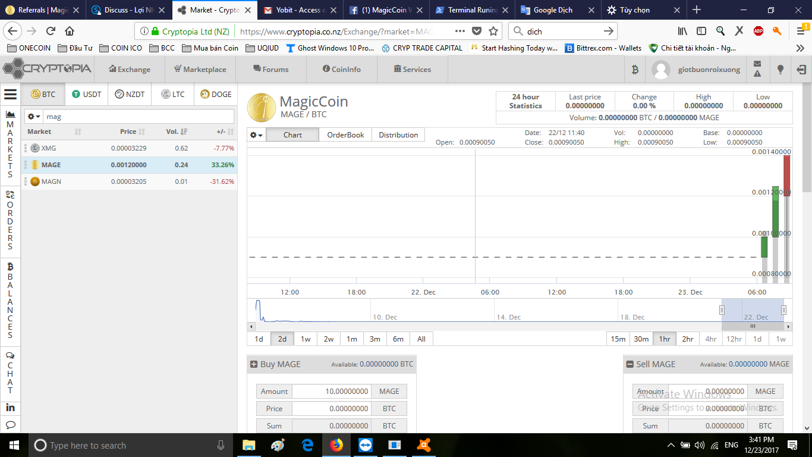This screenshot has height=457, width=812.
Task: Open a new Firefox tab
Action: (697, 10)
